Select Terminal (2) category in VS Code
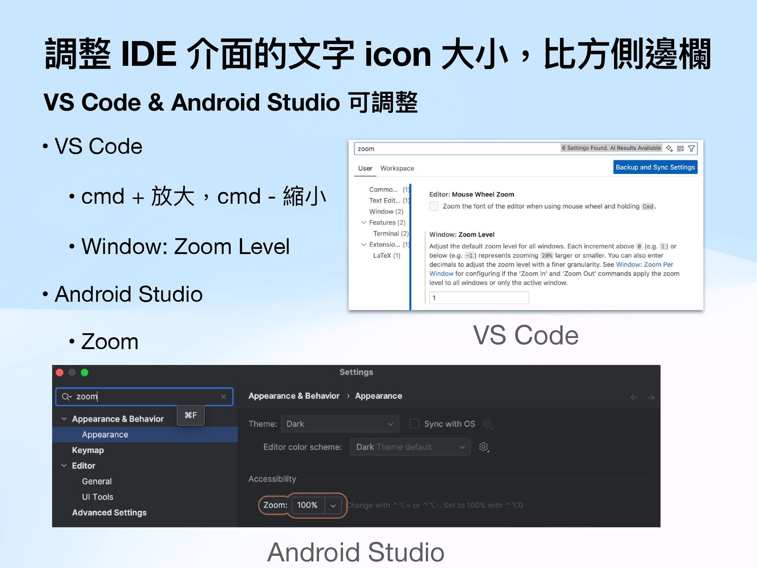Image resolution: width=757 pixels, height=568 pixels. tap(391, 234)
